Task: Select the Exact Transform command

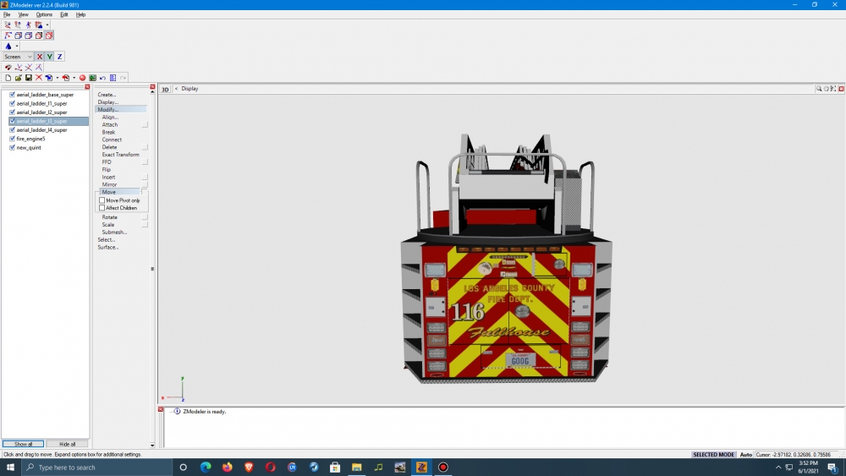Action: pyautogui.click(x=120, y=155)
